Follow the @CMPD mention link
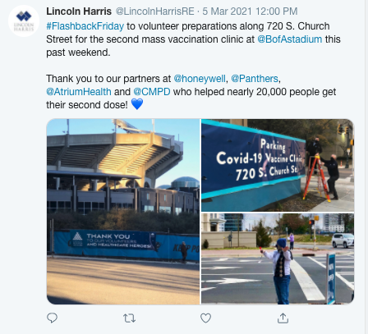This screenshot has width=368, height=334. 152,92
